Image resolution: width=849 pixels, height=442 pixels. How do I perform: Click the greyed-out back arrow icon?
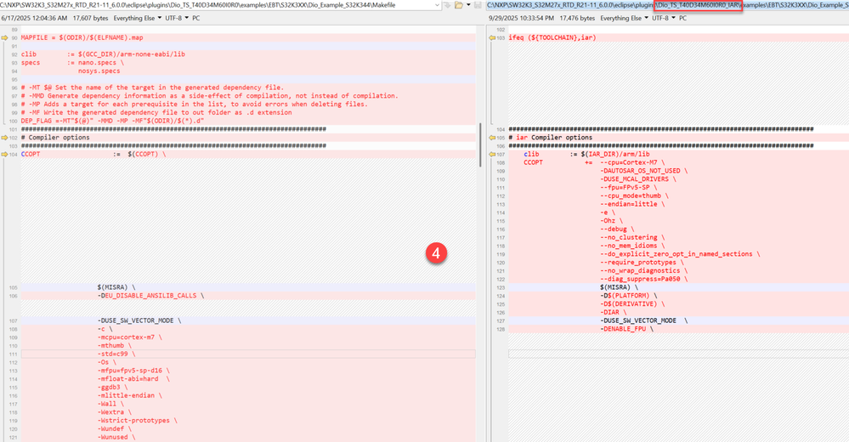tap(447, 5)
